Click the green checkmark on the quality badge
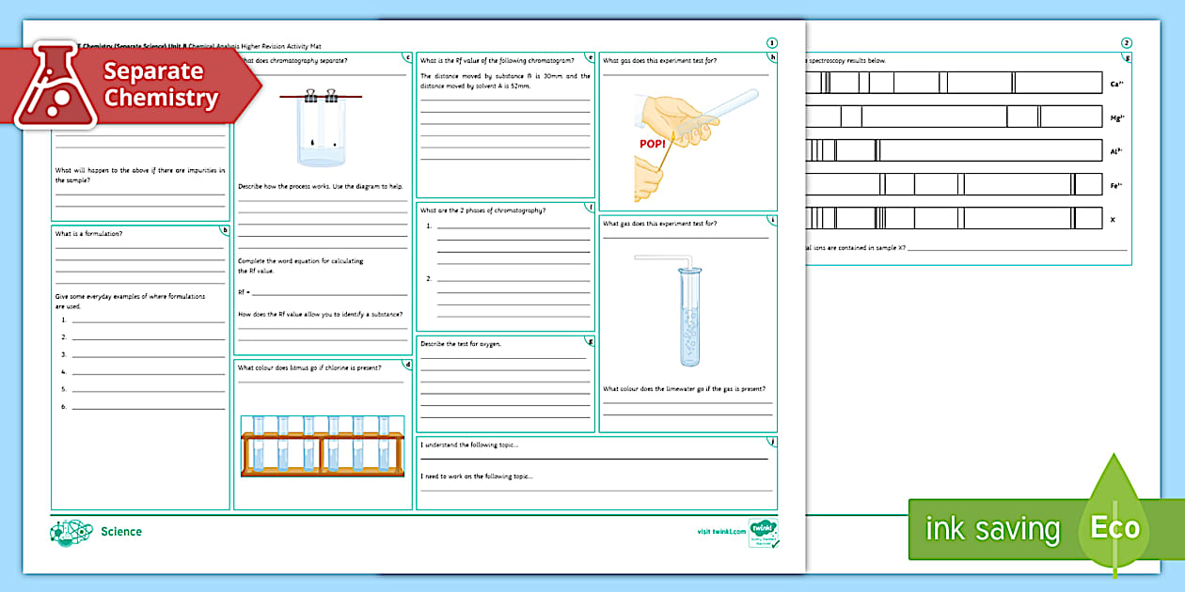This screenshot has height=592, width=1185. tap(775, 543)
